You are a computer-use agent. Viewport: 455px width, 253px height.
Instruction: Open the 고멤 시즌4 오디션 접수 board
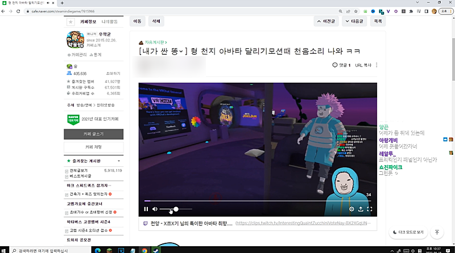pos(89,231)
